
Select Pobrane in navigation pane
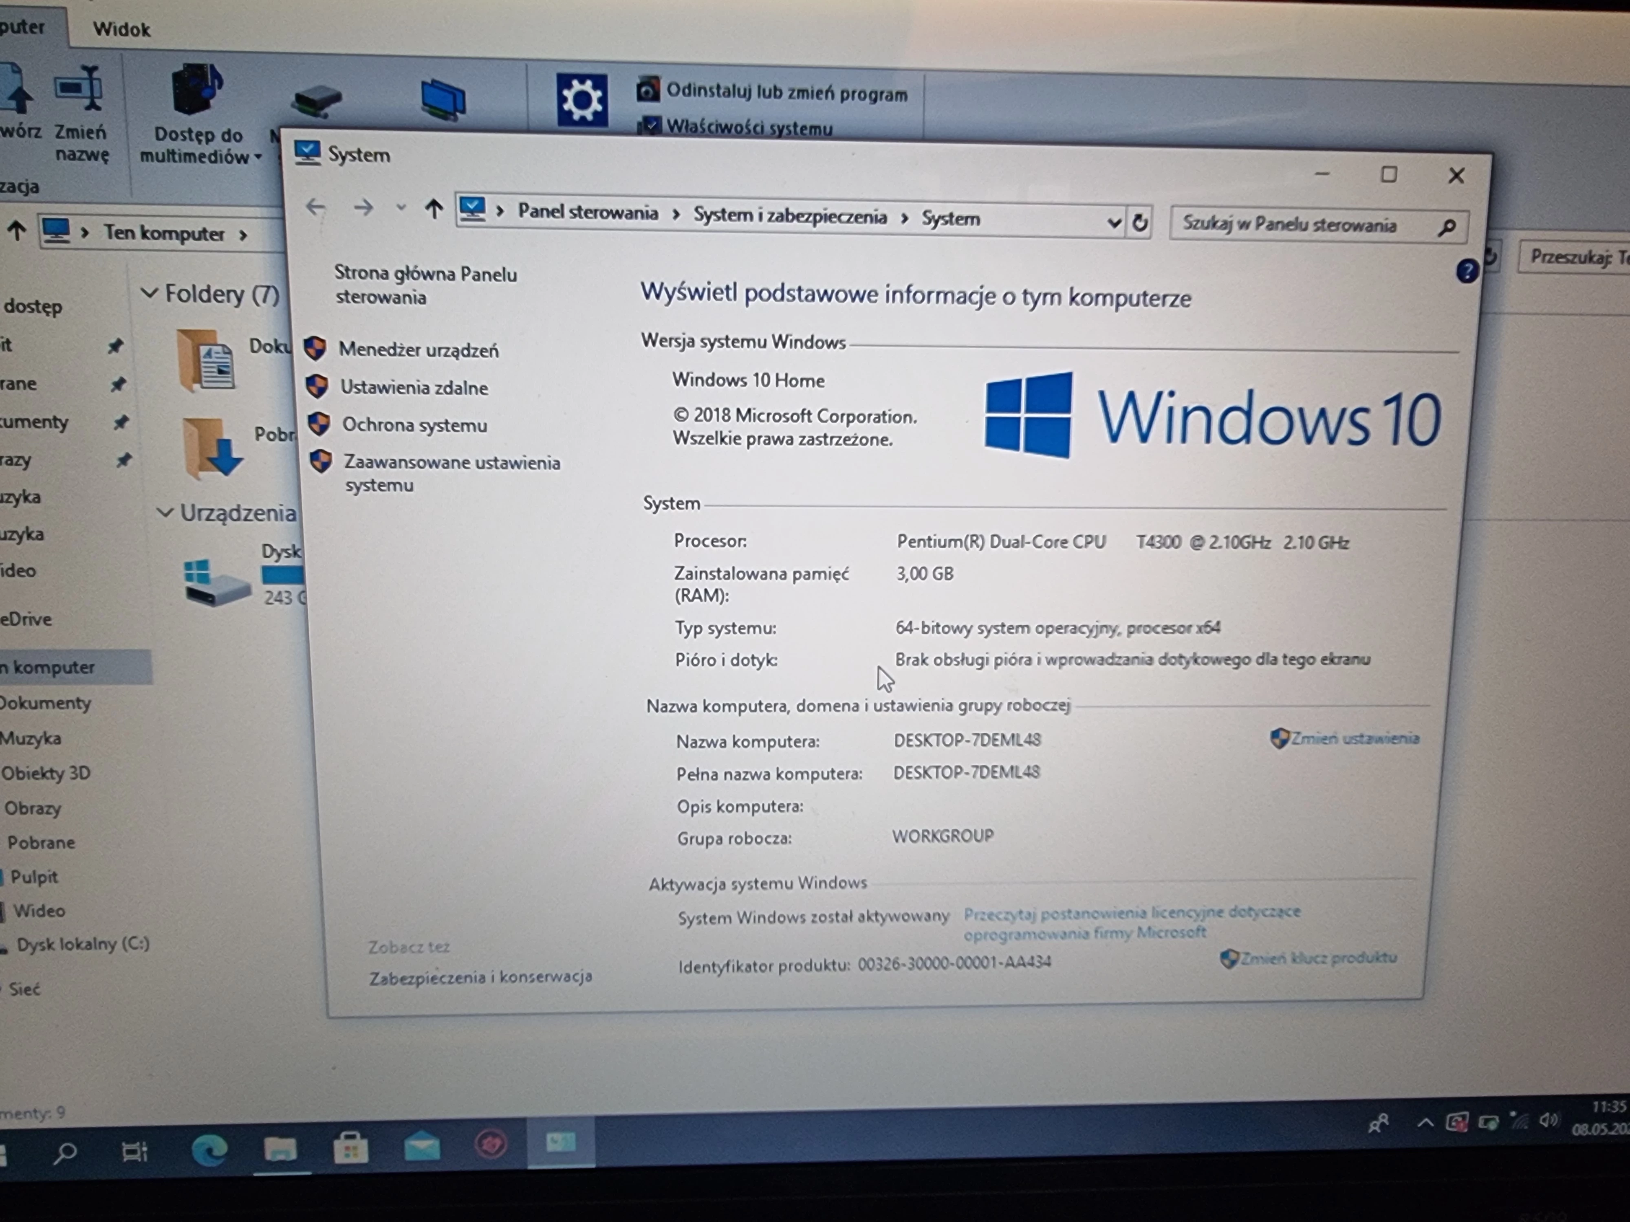coord(41,842)
